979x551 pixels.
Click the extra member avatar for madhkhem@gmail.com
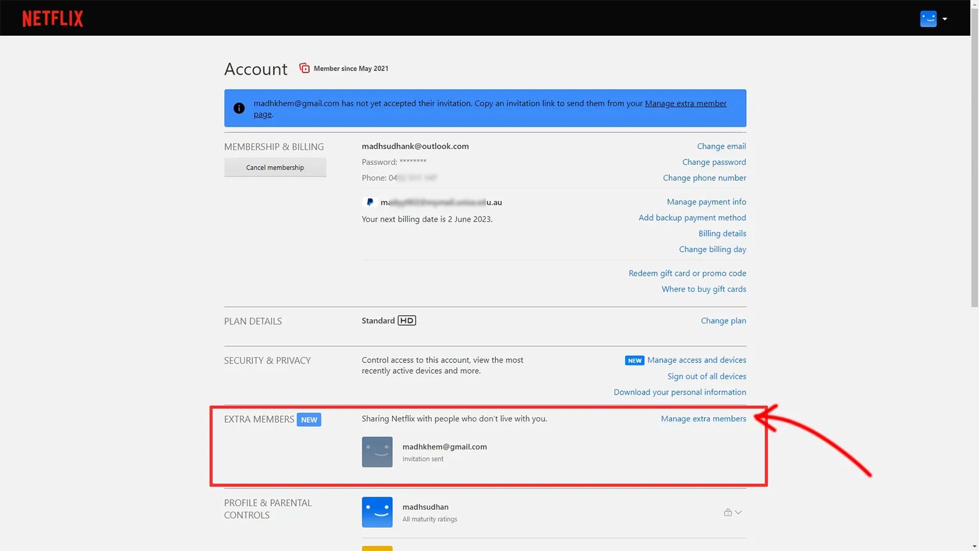click(x=377, y=451)
